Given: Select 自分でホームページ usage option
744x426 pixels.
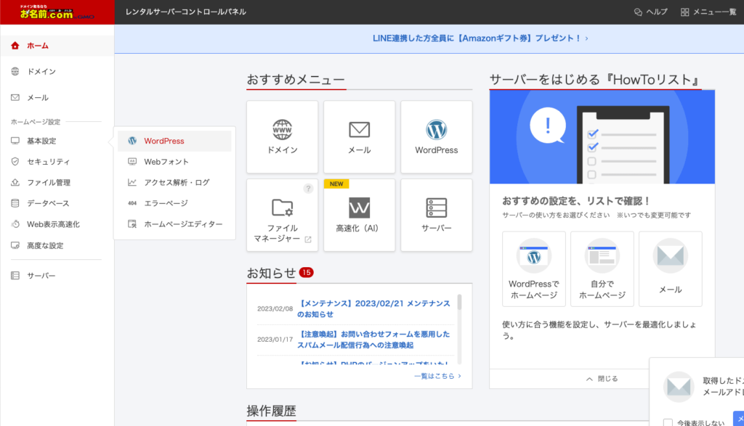Looking at the screenshot, I should tap(602, 269).
